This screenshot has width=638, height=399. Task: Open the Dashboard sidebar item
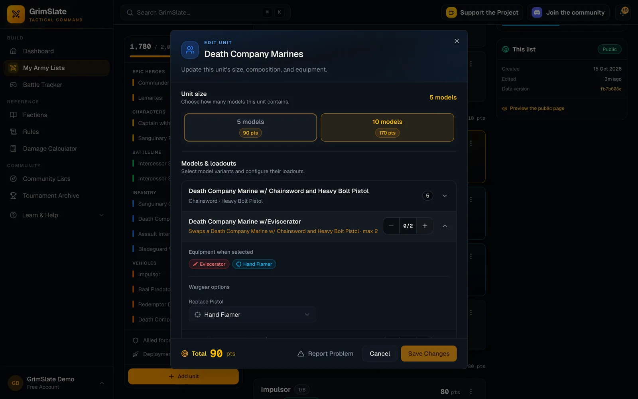[56, 51]
